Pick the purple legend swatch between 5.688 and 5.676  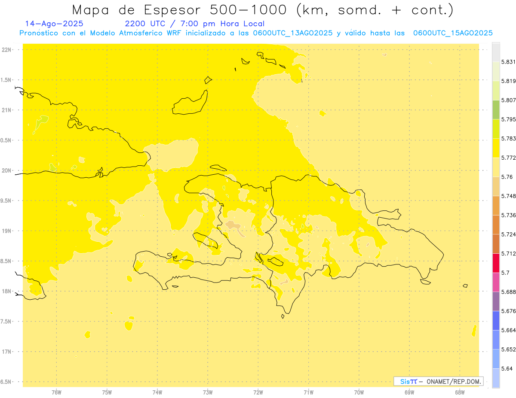click(x=496, y=301)
